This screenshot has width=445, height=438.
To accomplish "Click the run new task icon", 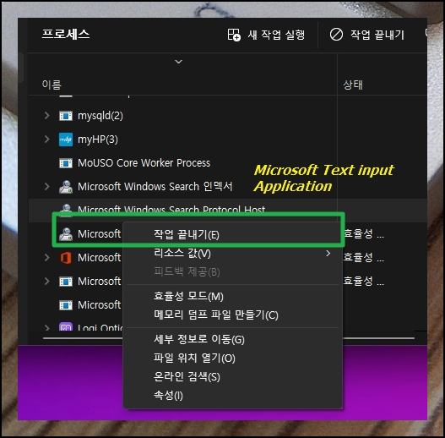I will (234, 35).
